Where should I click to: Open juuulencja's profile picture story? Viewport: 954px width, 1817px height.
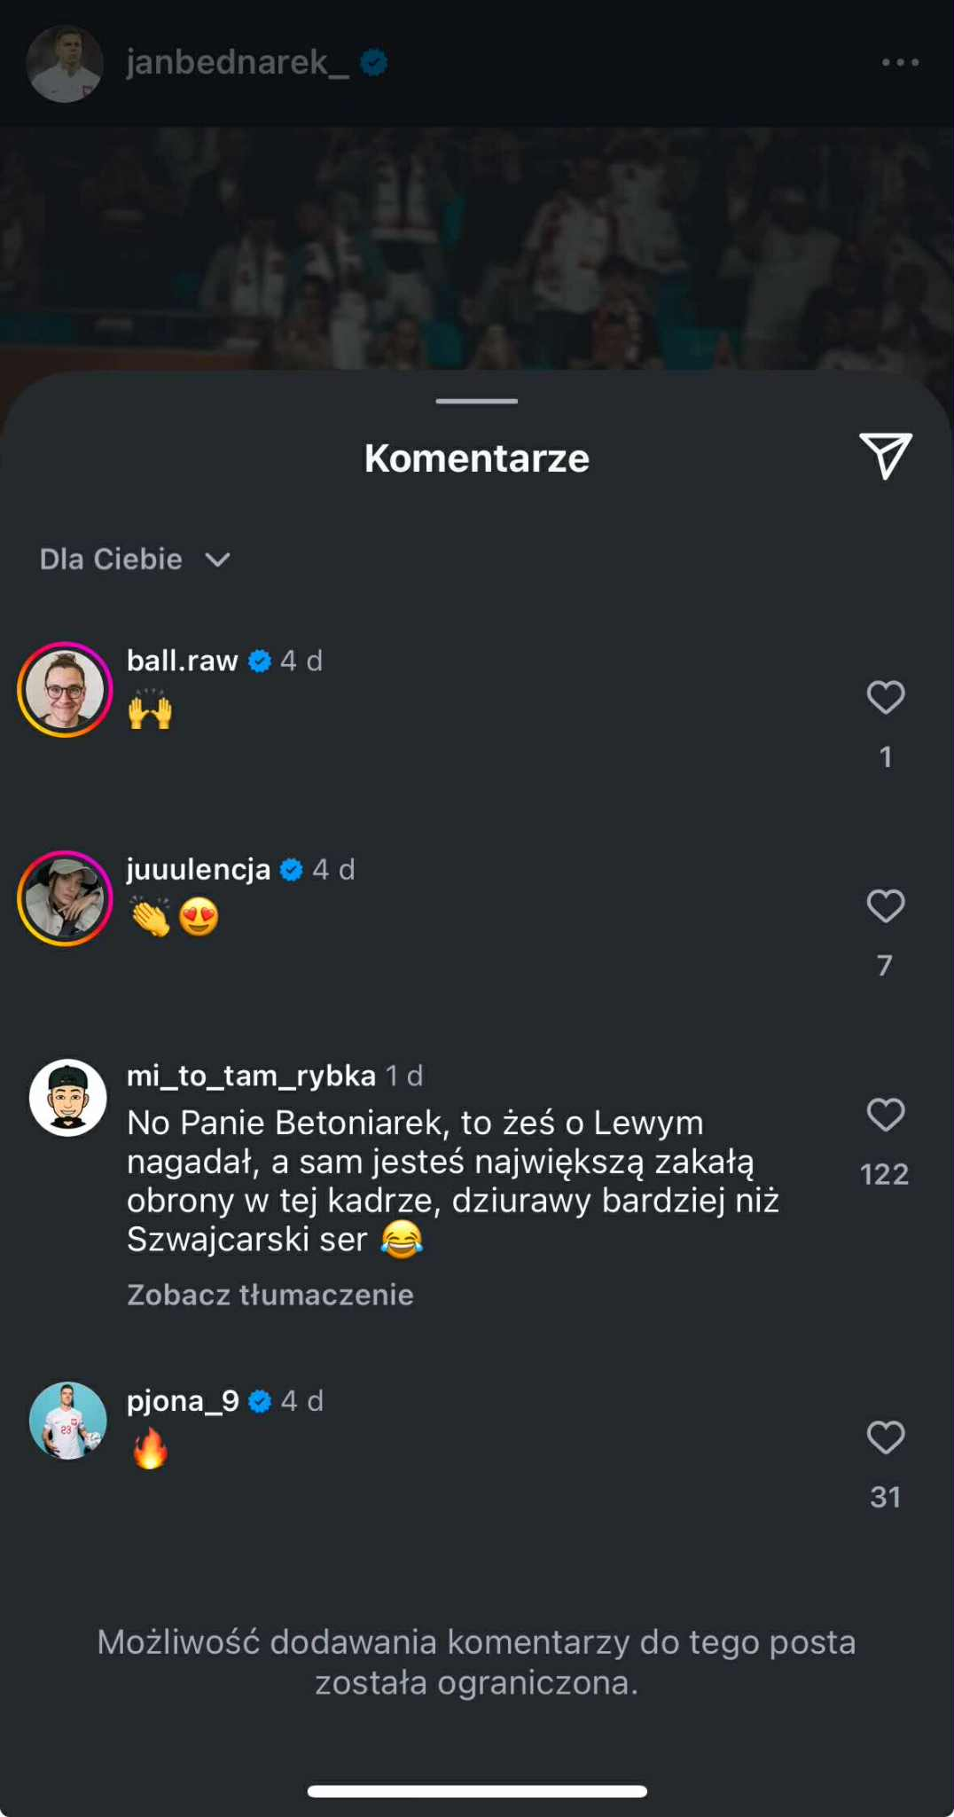65,898
